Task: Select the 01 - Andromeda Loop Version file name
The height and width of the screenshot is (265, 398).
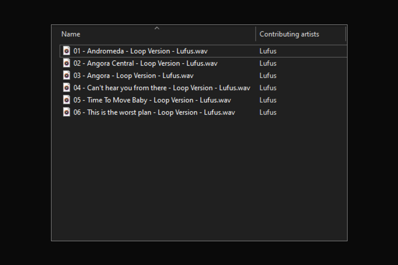Action: pos(140,51)
